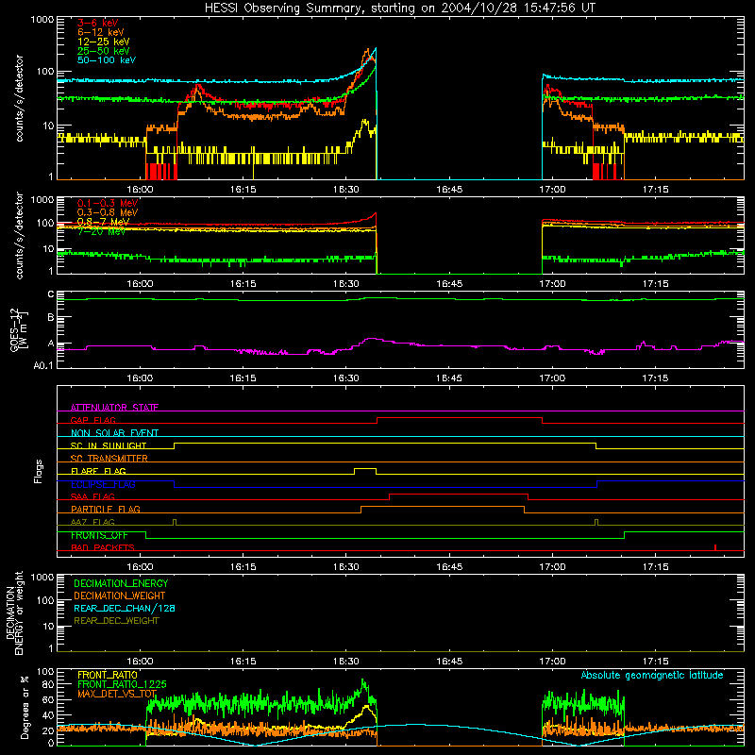Click 17:00 tick under the Flags panel
The height and width of the screenshot is (755, 755).
pyautogui.click(x=552, y=567)
